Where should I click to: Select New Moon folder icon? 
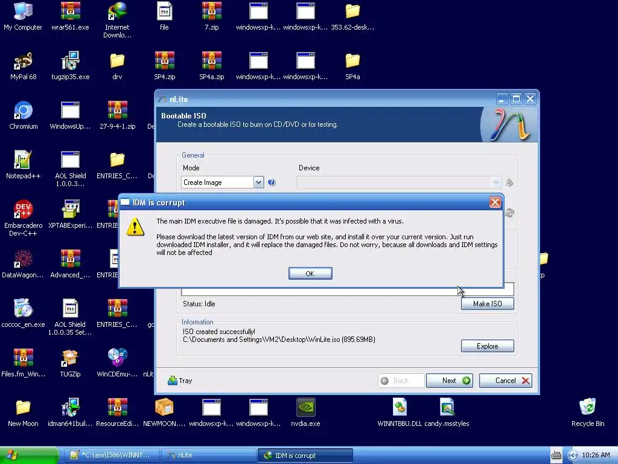tap(24, 413)
